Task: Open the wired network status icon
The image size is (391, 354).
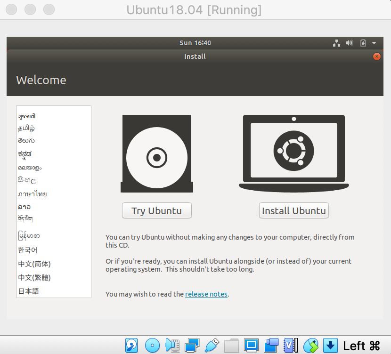Action: pos(336,43)
